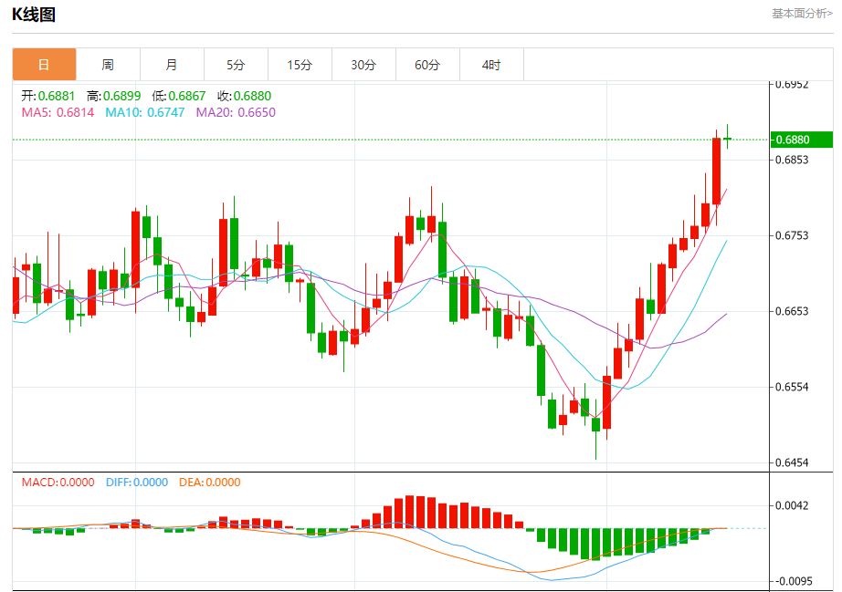Screen dimensions: 842x592
Task: Click the MA5: 0.6814 indicator text
Action: point(58,112)
